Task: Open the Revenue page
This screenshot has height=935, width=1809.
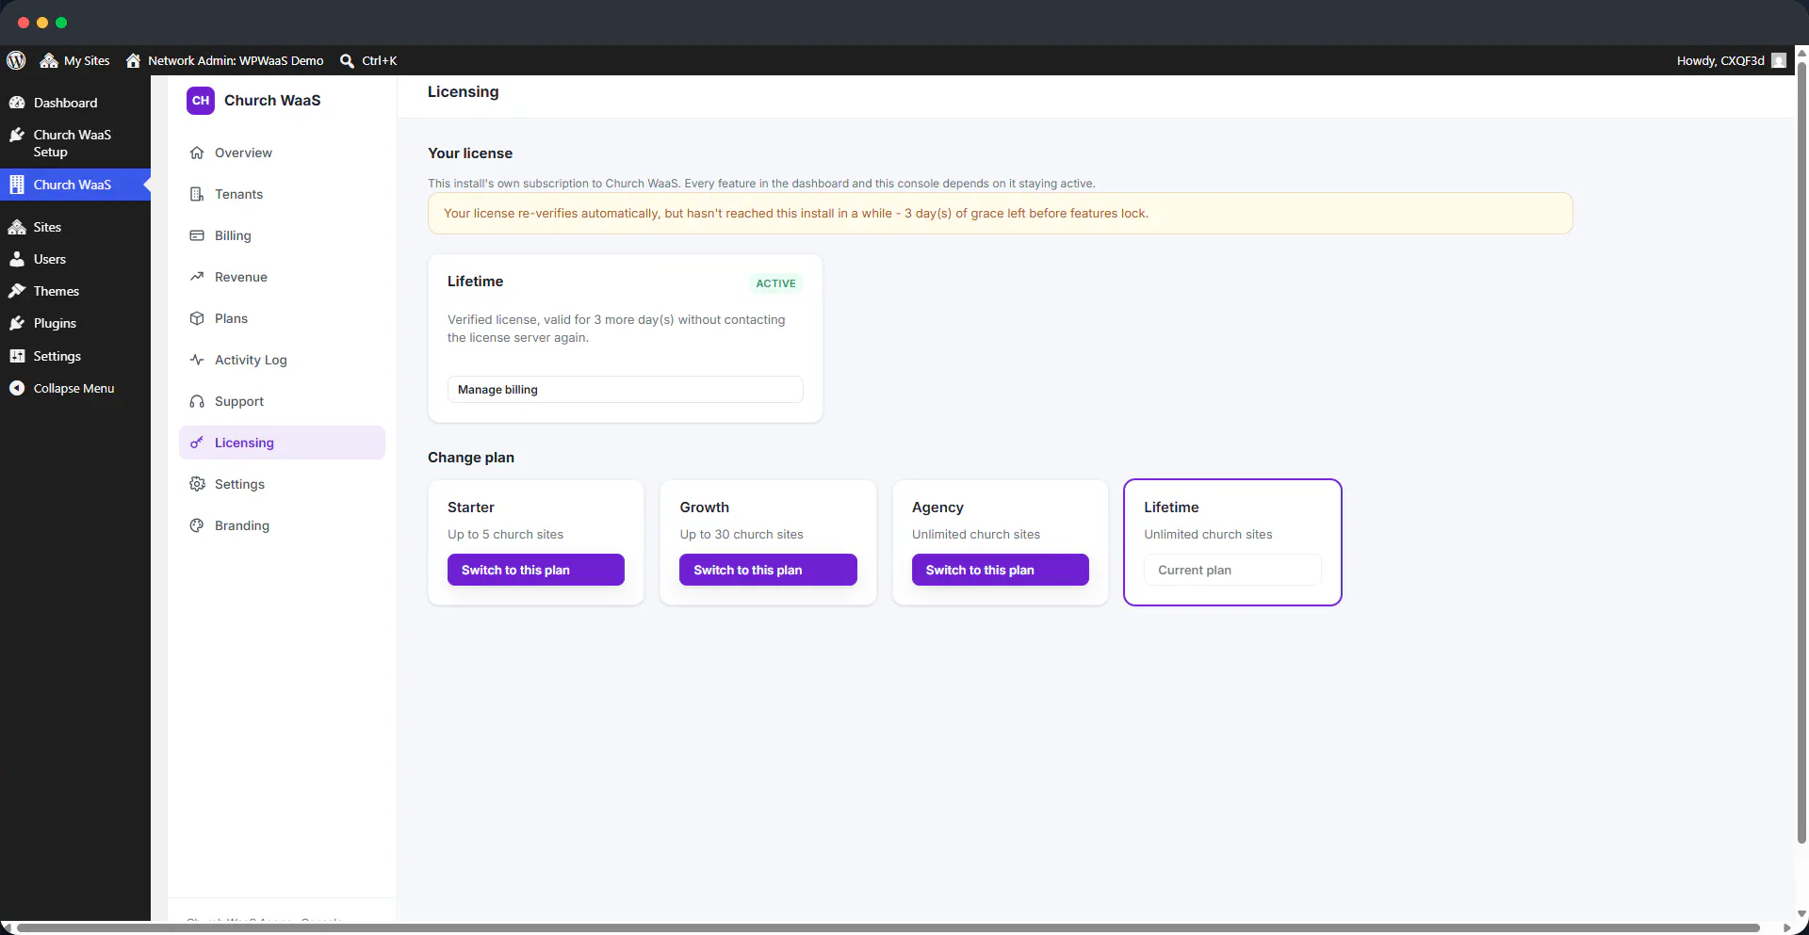Action: (282, 277)
